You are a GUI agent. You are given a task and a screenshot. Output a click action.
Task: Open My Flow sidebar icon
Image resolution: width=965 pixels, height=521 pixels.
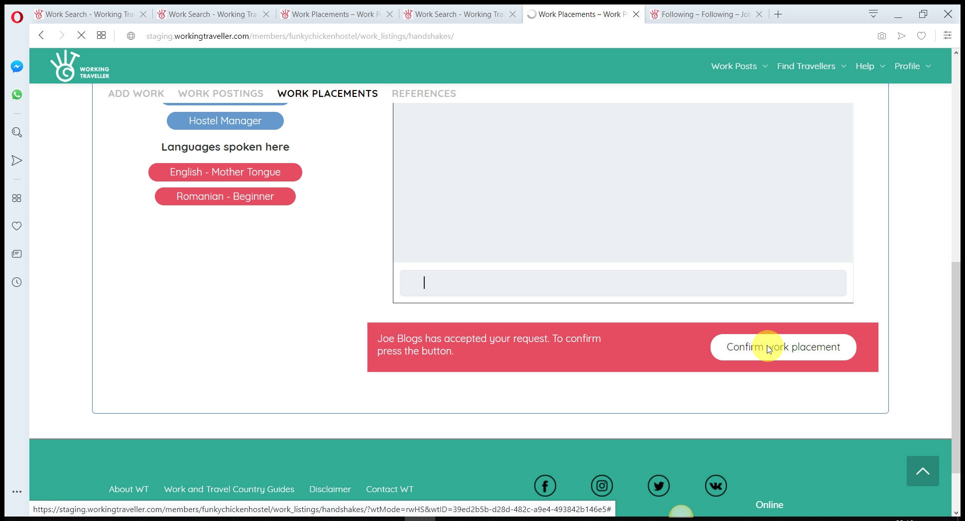pyautogui.click(x=17, y=161)
